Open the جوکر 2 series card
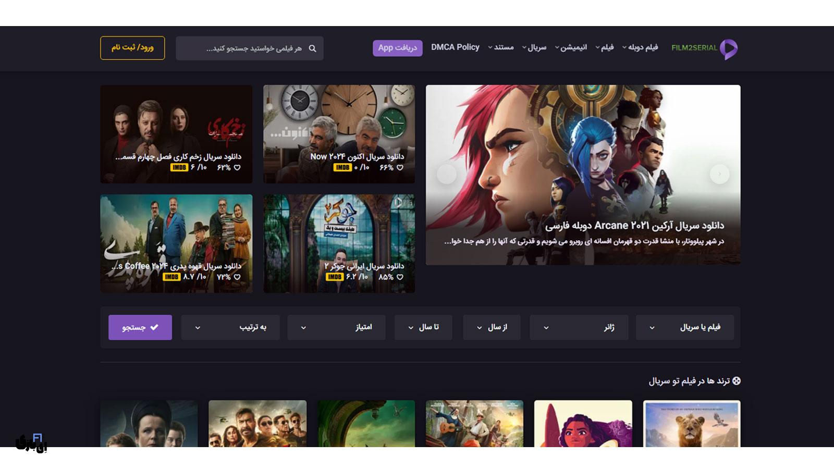 (x=339, y=243)
